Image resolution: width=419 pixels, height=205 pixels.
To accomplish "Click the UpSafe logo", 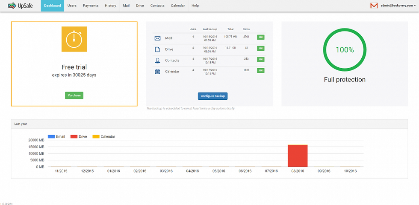I will pos(21,5).
